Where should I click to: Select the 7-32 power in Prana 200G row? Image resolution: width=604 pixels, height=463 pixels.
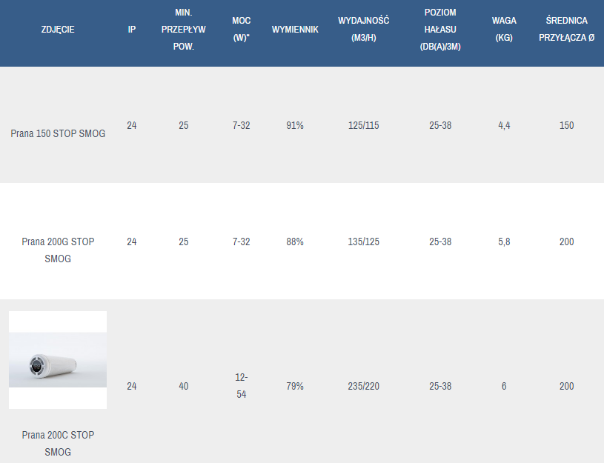241,242
